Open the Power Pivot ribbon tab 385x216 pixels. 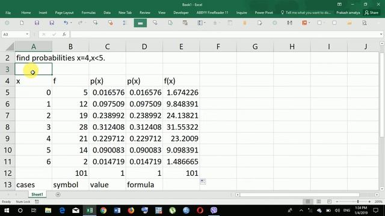pyautogui.click(x=263, y=13)
